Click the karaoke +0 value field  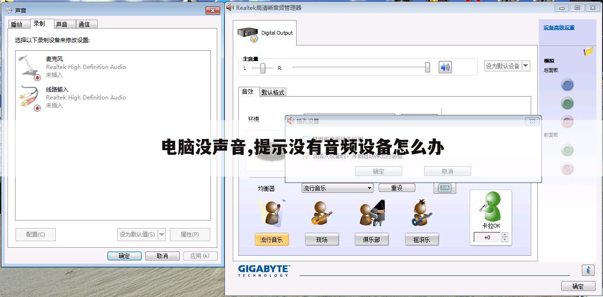[x=488, y=237]
